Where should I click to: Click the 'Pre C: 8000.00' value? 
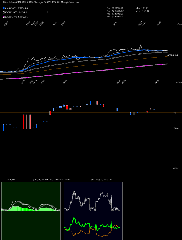pyautogui.click(x=115, y=17)
